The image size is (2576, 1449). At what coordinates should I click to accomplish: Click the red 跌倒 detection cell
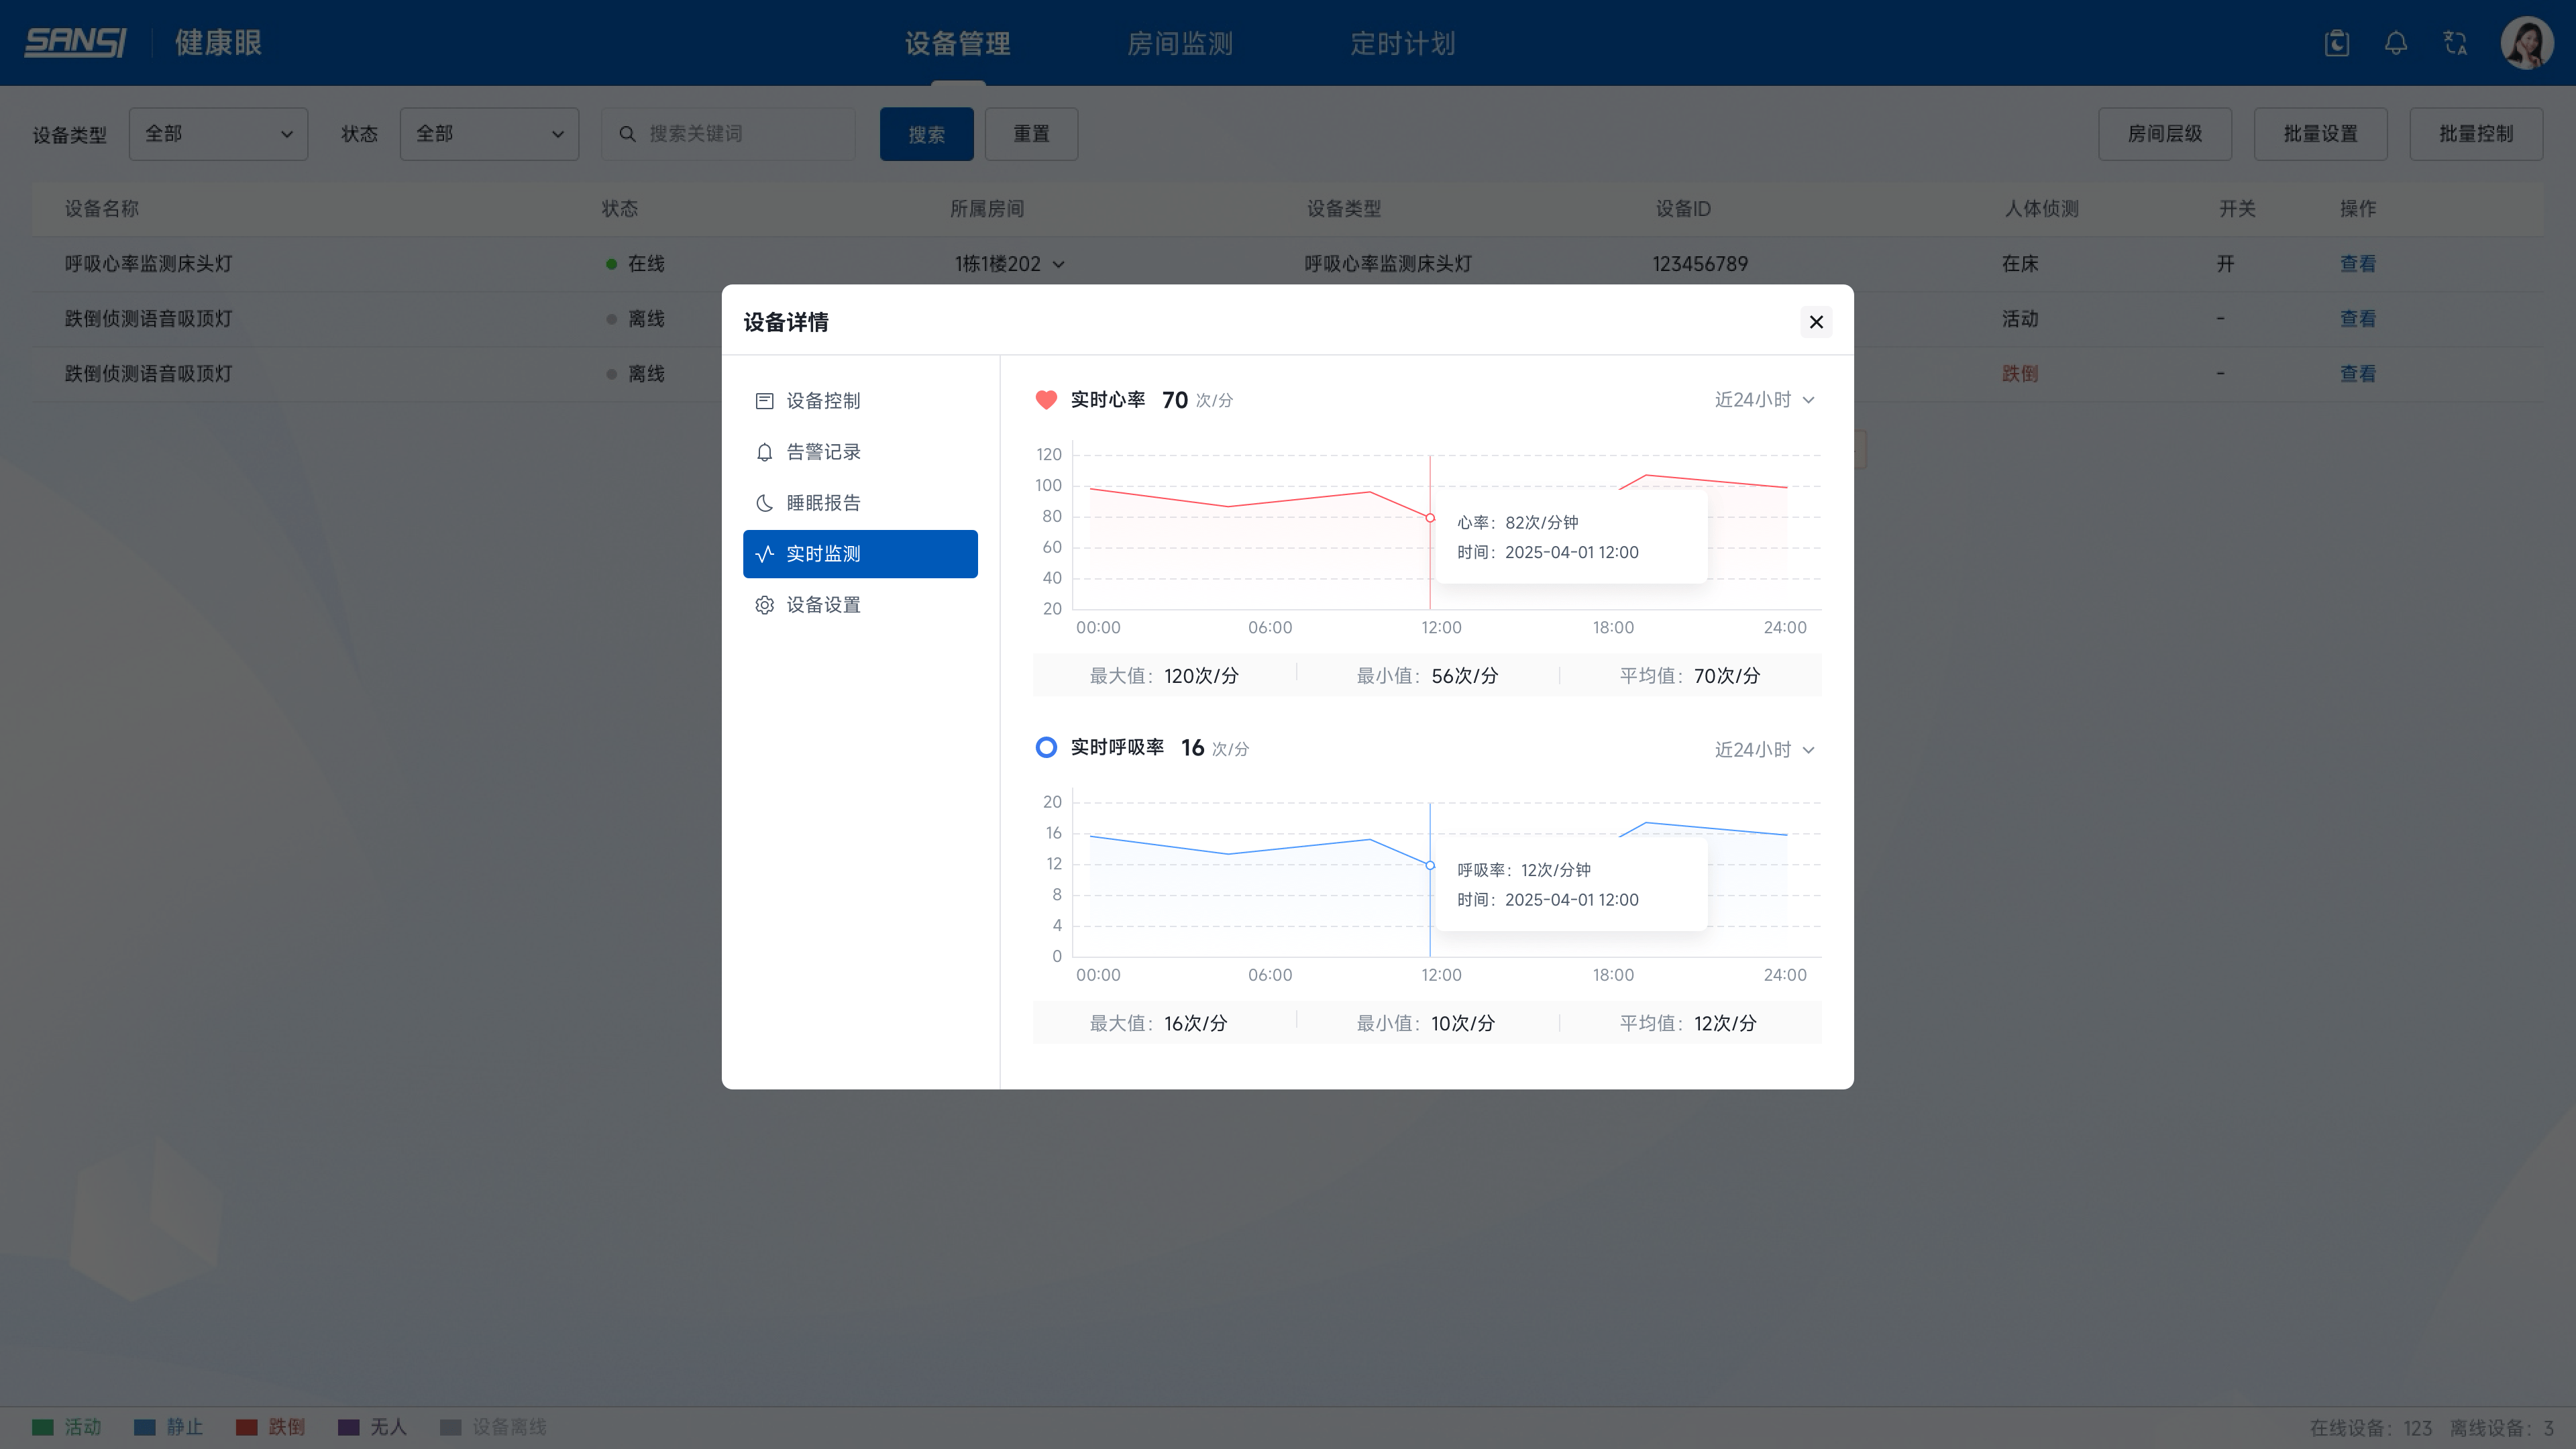point(2020,374)
